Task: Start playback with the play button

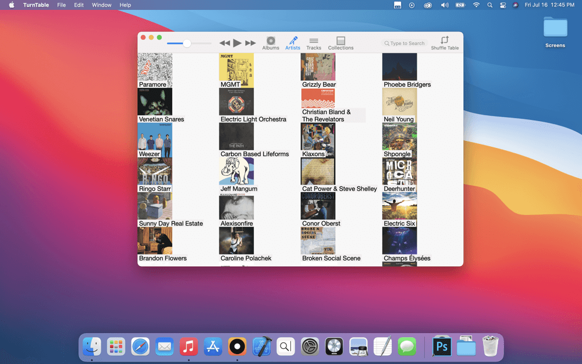Action: (x=237, y=43)
